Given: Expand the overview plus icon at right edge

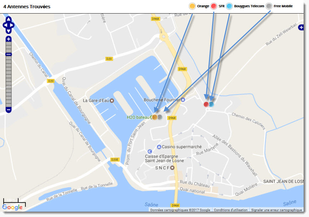Looking at the screenshot, I should click(x=301, y=27).
